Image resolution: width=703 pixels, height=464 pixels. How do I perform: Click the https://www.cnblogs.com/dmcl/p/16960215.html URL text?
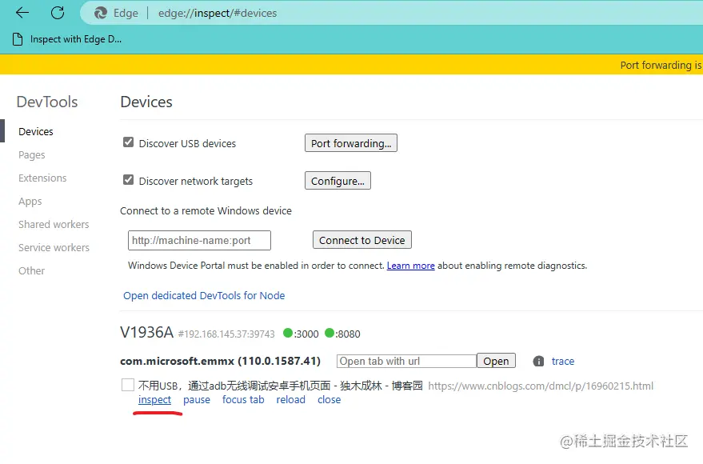[x=541, y=386]
